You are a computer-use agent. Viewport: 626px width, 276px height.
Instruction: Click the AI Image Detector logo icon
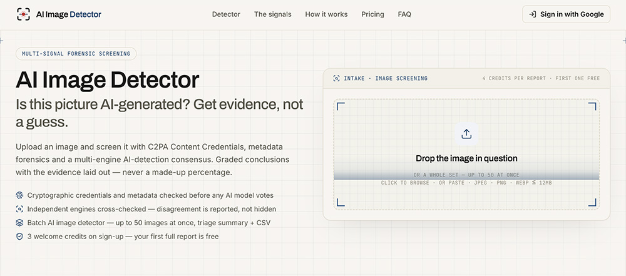[x=24, y=14]
